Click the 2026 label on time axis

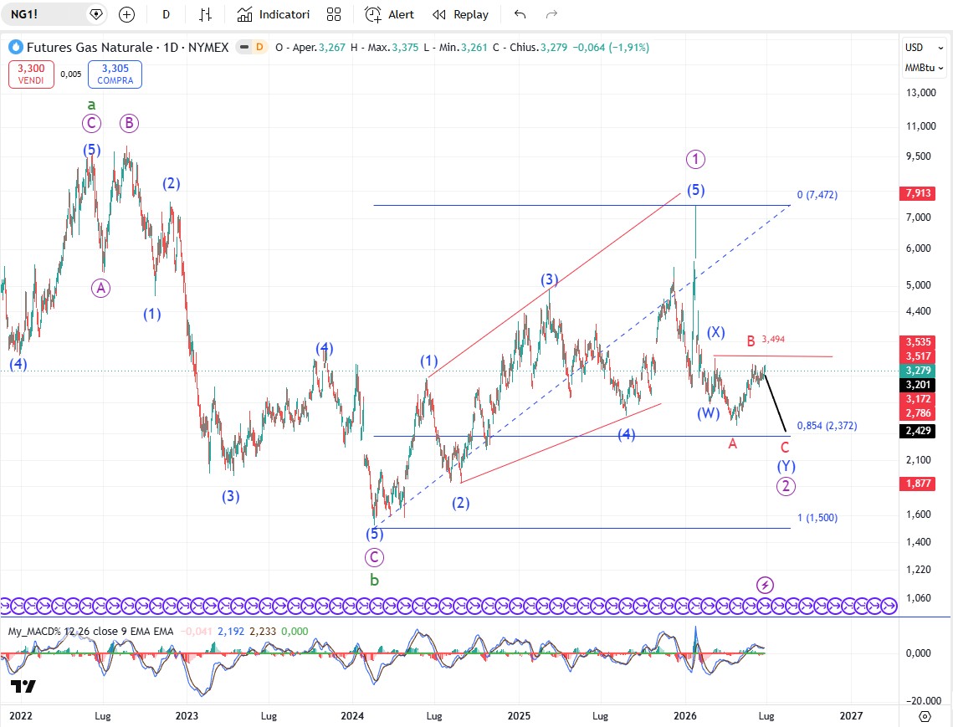tap(685, 716)
